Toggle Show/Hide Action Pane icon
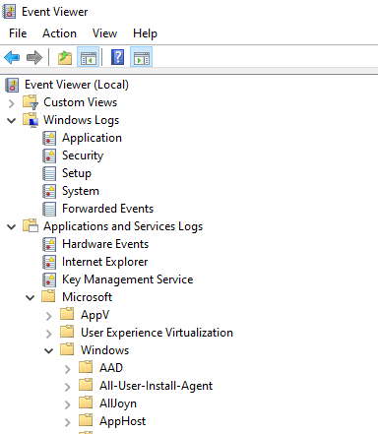Screen dimensions: 378x434 [142, 57]
